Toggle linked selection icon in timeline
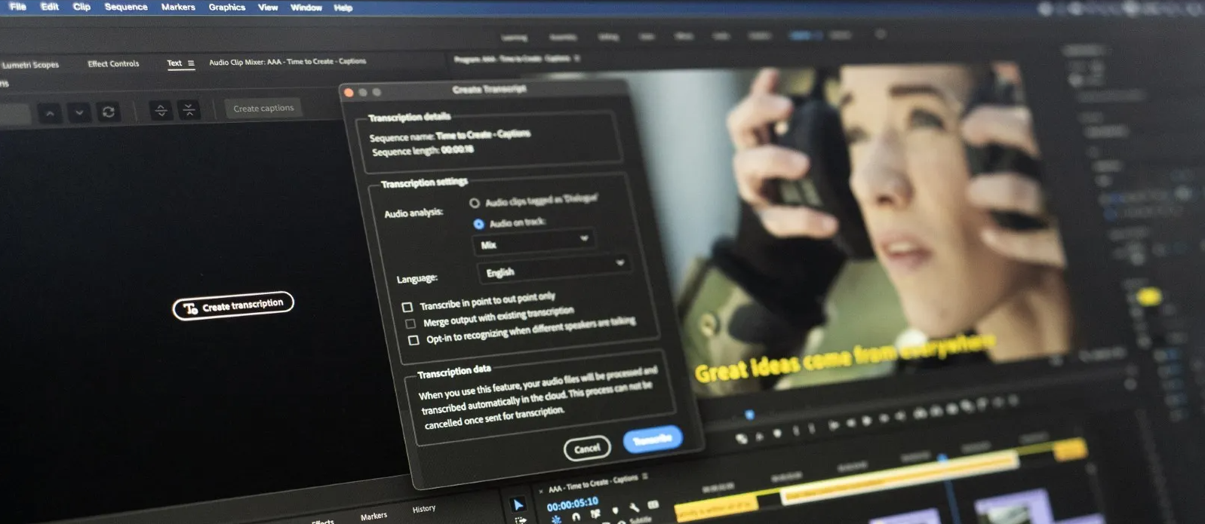The width and height of the screenshot is (1205, 524). [x=595, y=513]
